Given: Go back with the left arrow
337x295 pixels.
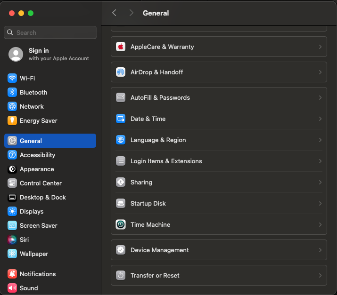Looking at the screenshot, I should point(114,13).
